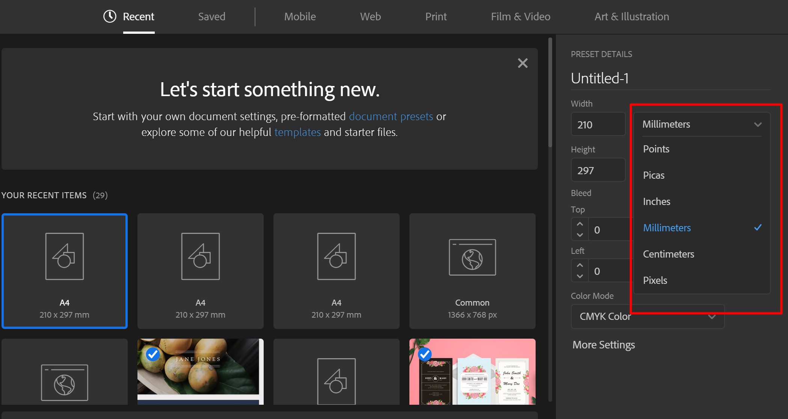Decrease the Top bleed value

(580, 235)
